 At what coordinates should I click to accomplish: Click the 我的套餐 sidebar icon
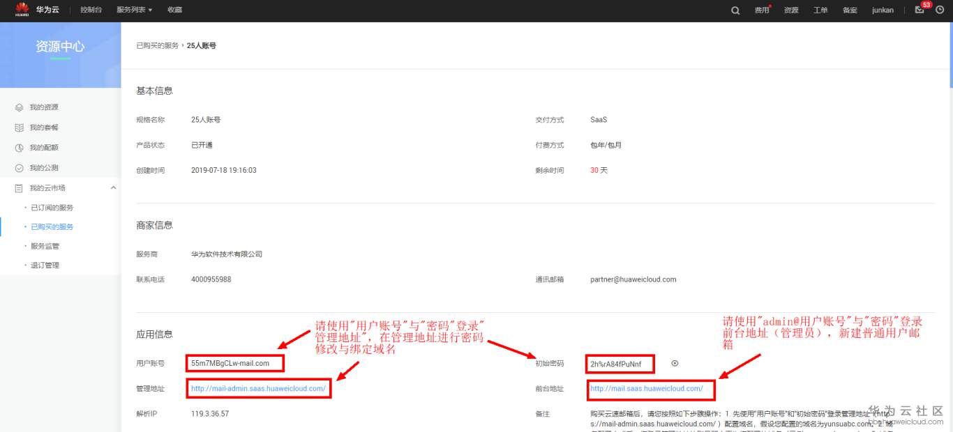20,128
